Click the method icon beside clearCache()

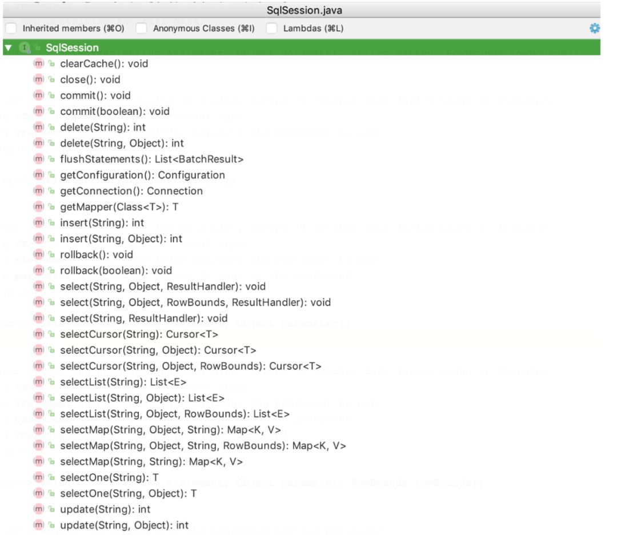[39, 63]
